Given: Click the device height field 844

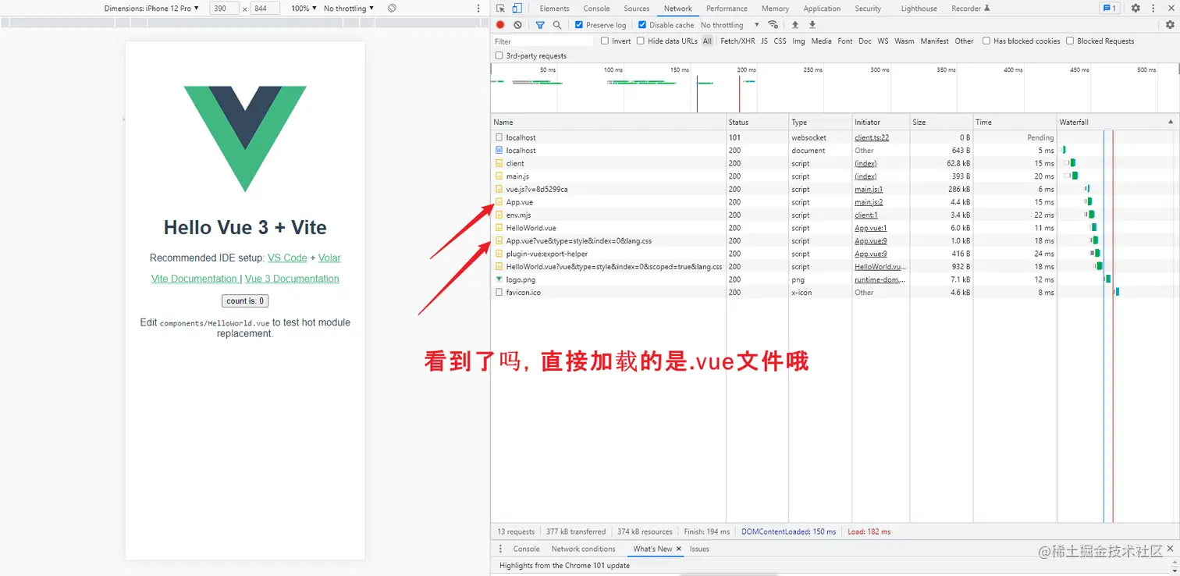Looking at the screenshot, I should [x=265, y=8].
